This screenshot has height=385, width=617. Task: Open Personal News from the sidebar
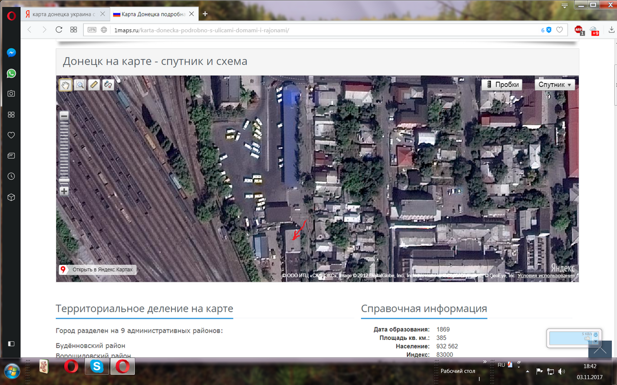(x=11, y=156)
